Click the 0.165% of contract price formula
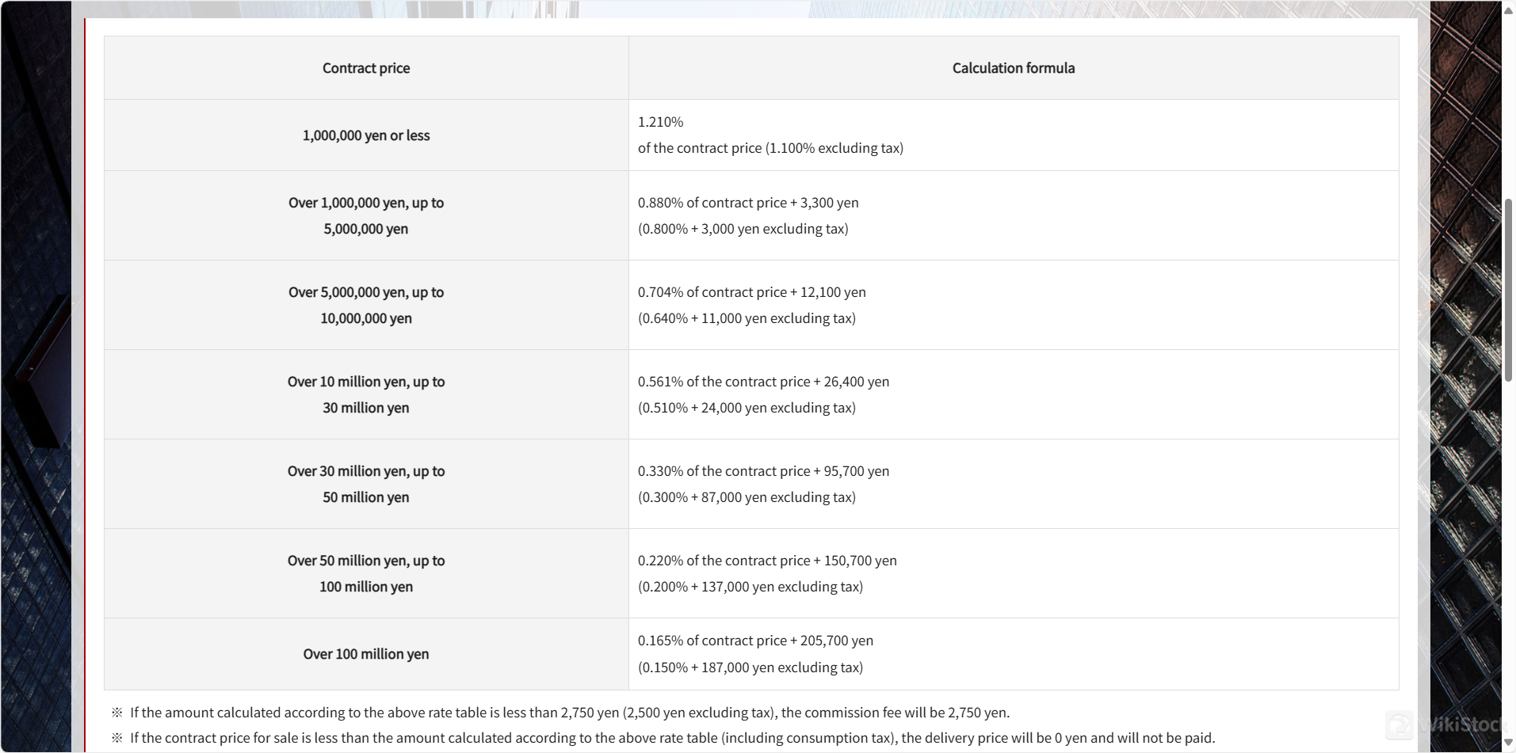 755,640
